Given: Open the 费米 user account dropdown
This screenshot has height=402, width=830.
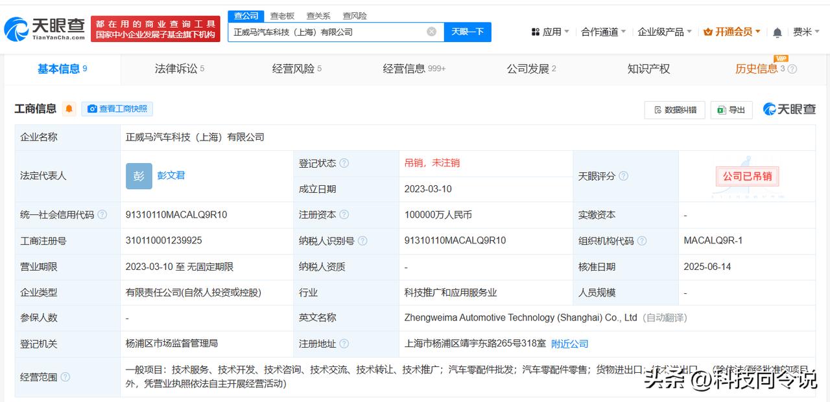Looking at the screenshot, I should click(x=807, y=32).
